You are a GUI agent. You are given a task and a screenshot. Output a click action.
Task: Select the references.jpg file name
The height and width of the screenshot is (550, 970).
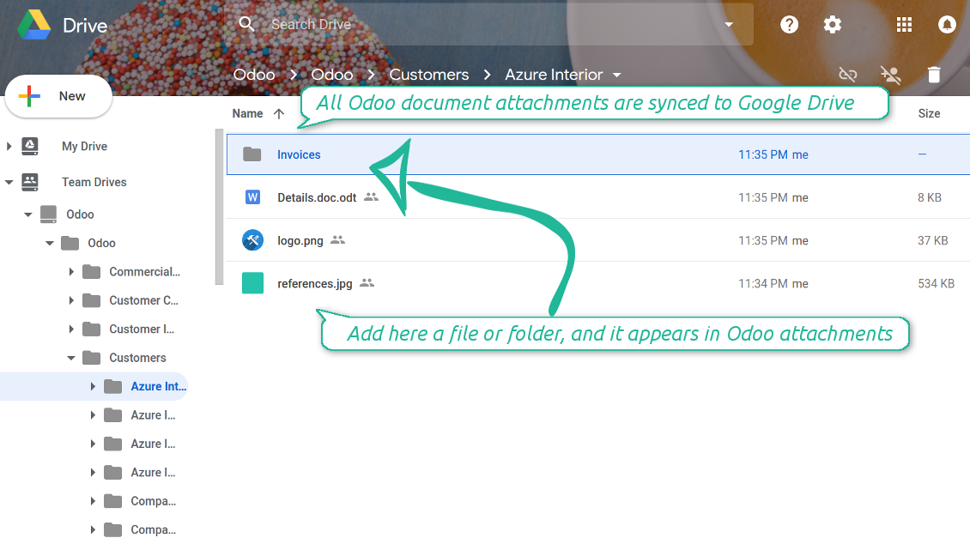click(x=315, y=283)
